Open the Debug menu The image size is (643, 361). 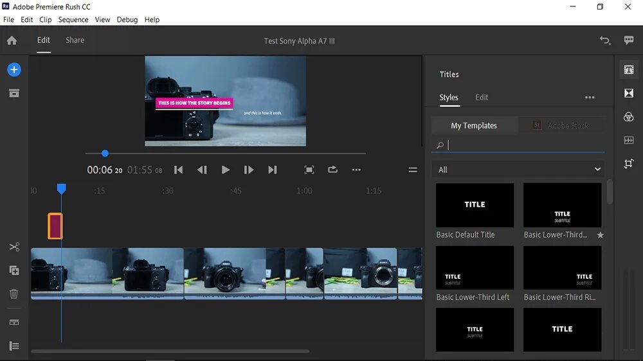tap(127, 20)
